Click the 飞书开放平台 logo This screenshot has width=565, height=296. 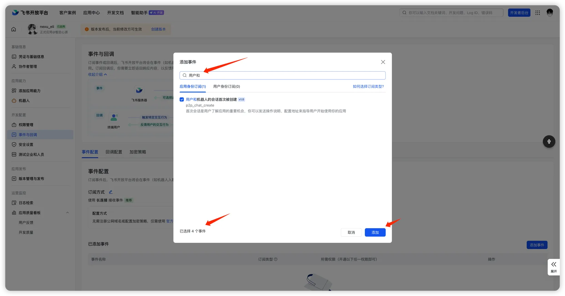tap(30, 13)
